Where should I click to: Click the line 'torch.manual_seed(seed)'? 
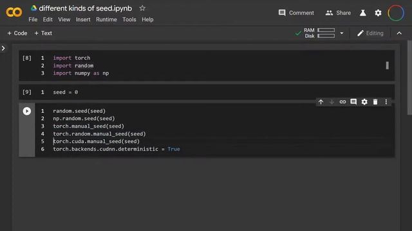click(89, 126)
